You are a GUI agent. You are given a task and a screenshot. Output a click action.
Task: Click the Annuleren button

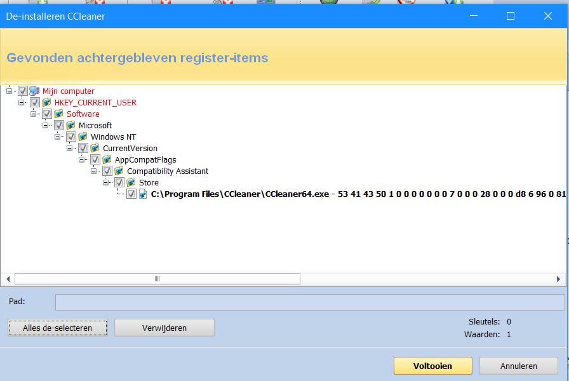click(519, 366)
